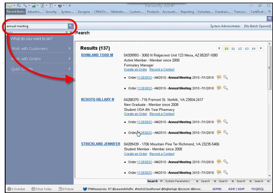Click the annual meeting search input field
273x193 pixels.
[36, 26]
